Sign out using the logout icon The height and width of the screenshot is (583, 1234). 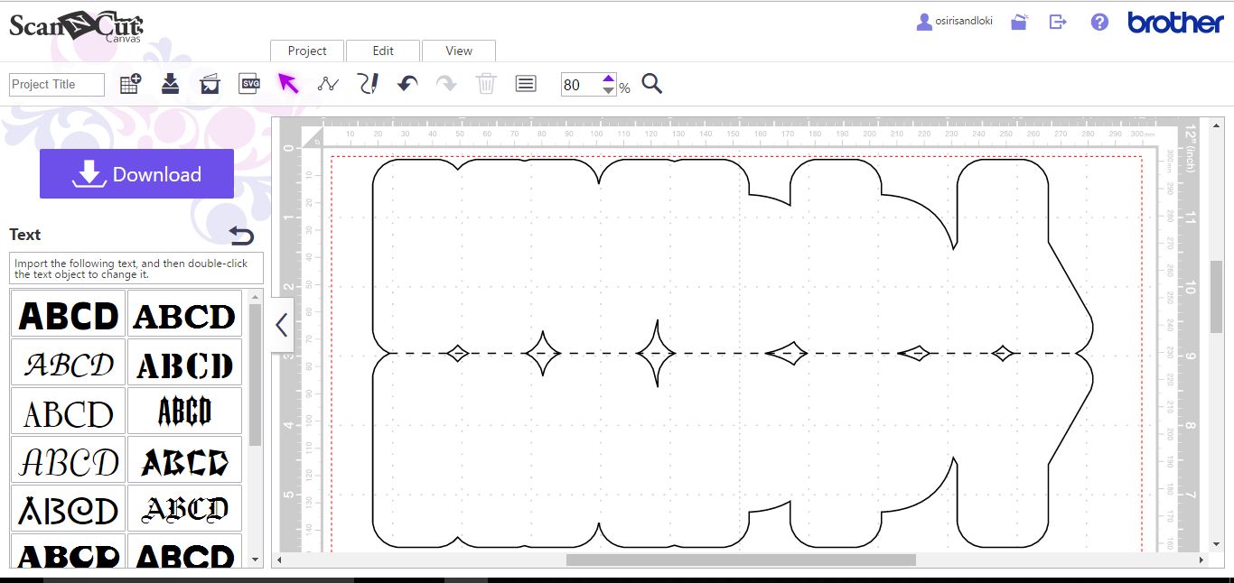tap(1057, 21)
